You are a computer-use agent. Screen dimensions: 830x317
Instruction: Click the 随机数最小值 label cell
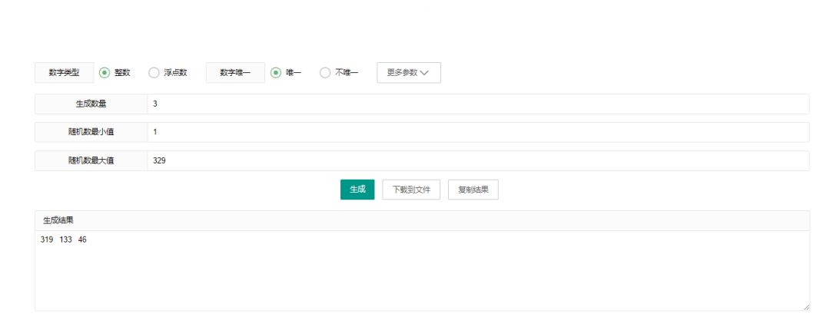91,132
